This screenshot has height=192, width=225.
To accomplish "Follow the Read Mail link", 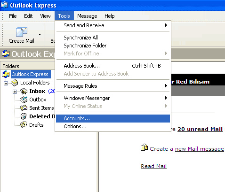I will pos(153,166).
